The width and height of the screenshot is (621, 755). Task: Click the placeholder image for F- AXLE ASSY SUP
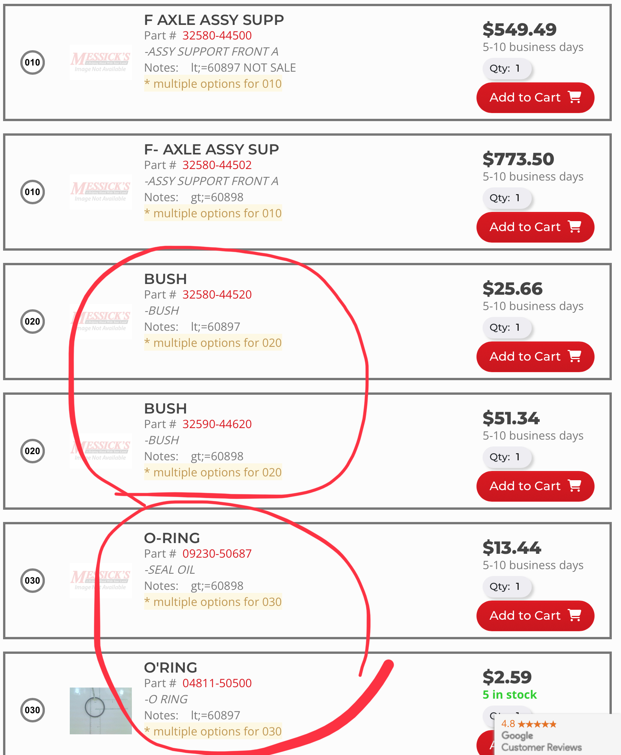tap(100, 192)
